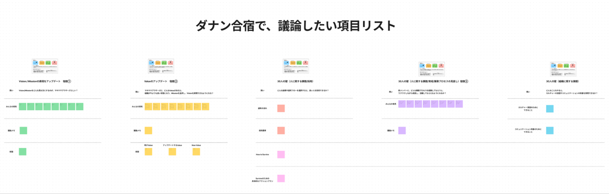Open thumbnail above Vision/Mission section

pyautogui.click(x=44, y=67)
